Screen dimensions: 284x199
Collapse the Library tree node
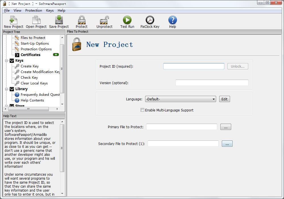[7, 89]
